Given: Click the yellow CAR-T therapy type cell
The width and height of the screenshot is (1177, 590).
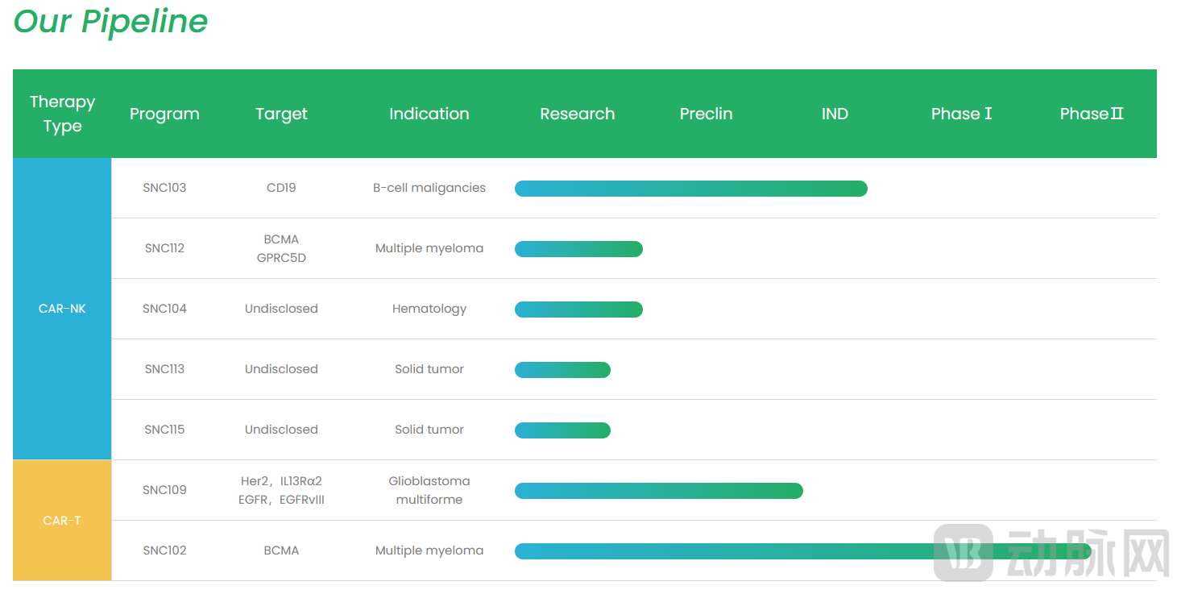Looking at the screenshot, I should tap(62, 521).
